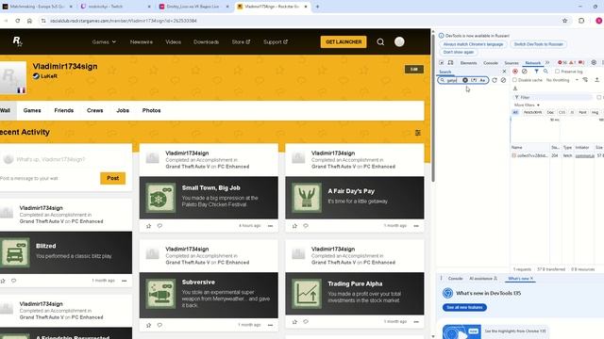
Task: Open more options on Small Town, Big Job post
Action: [x=271, y=226]
